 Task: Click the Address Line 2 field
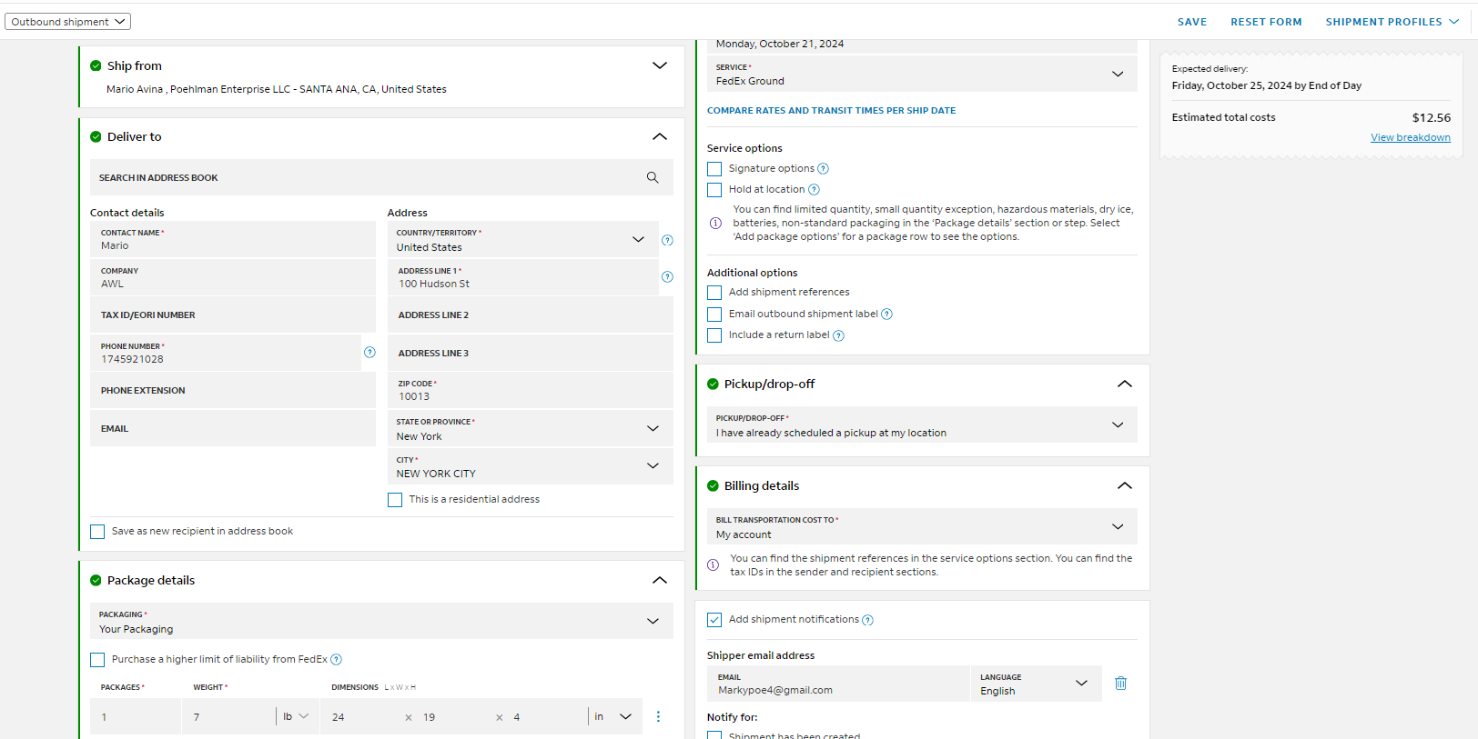pos(531,315)
